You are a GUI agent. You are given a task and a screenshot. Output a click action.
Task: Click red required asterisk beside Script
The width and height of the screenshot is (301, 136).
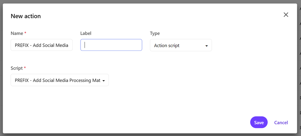pyautogui.click(x=25, y=68)
